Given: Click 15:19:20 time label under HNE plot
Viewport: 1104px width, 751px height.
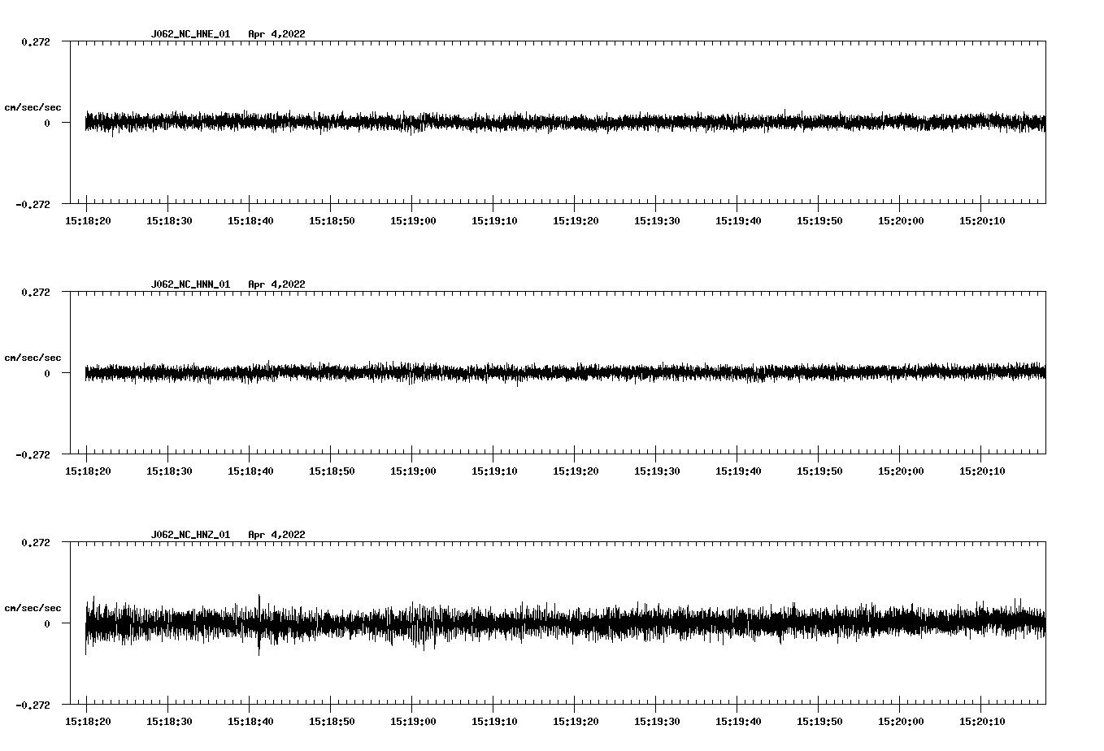Looking at the screenshot, I should pos(576,221).
